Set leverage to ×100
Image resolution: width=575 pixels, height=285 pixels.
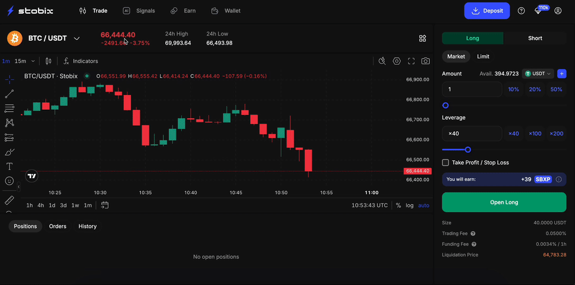[x=535, y=134]
